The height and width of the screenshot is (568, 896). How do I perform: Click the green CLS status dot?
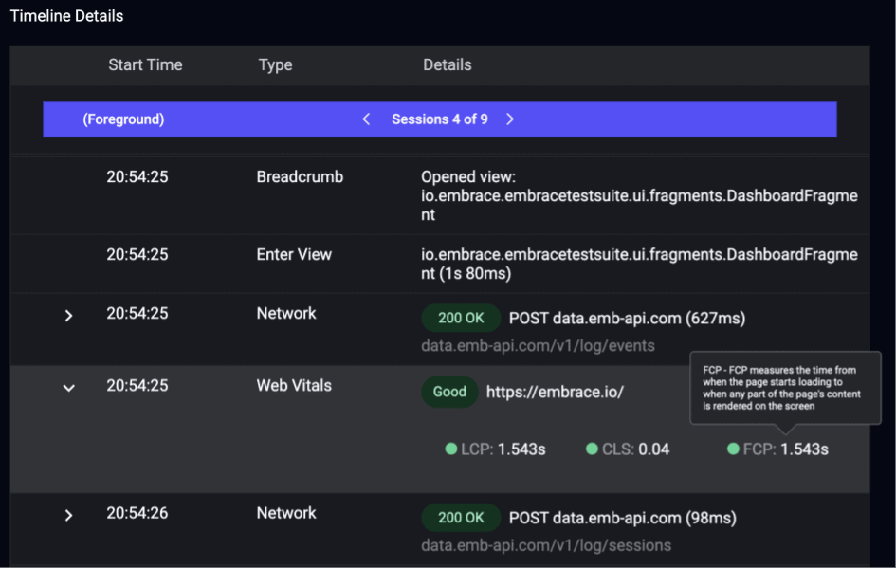[x=592, y=449]
